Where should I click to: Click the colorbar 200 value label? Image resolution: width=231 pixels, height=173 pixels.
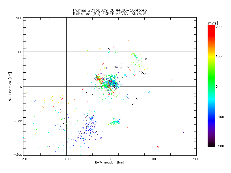[219, 27]
